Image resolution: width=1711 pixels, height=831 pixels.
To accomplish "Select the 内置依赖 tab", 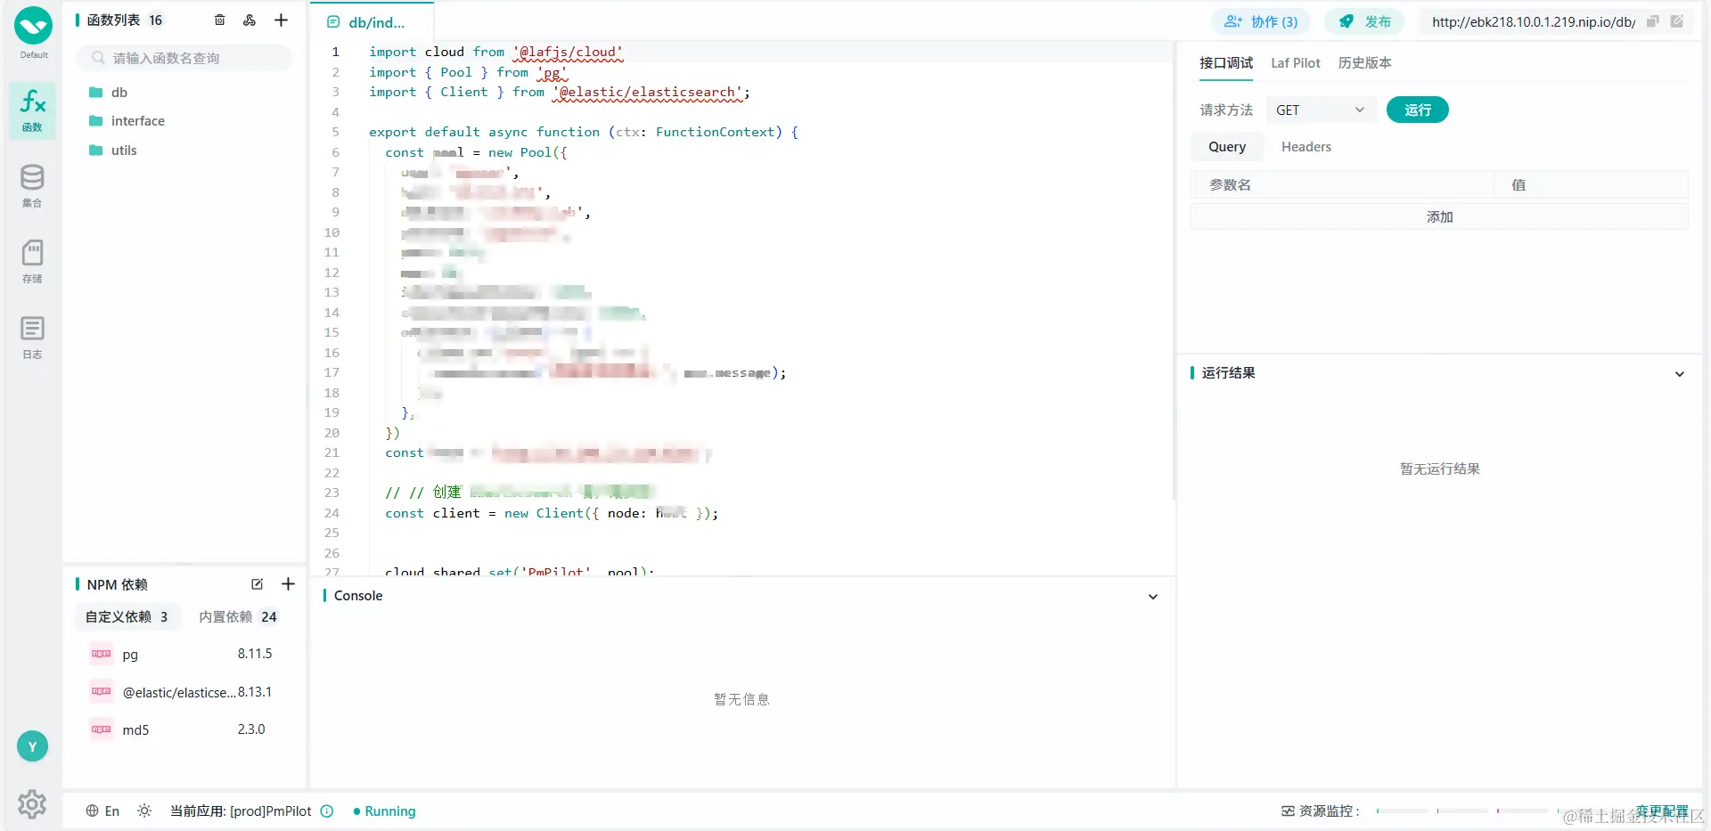I will (x=238, y=617).
